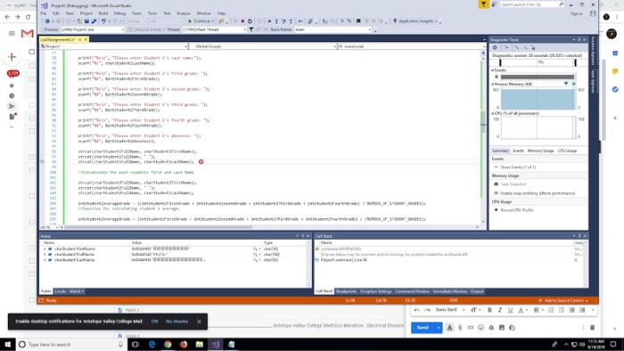
Task: Click the horizontal scrollbar under code editor
Action: pos(158,227)
